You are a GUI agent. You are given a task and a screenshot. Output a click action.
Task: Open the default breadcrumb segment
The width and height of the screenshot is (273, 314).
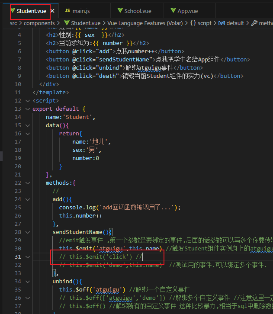[x=235, y=23]
